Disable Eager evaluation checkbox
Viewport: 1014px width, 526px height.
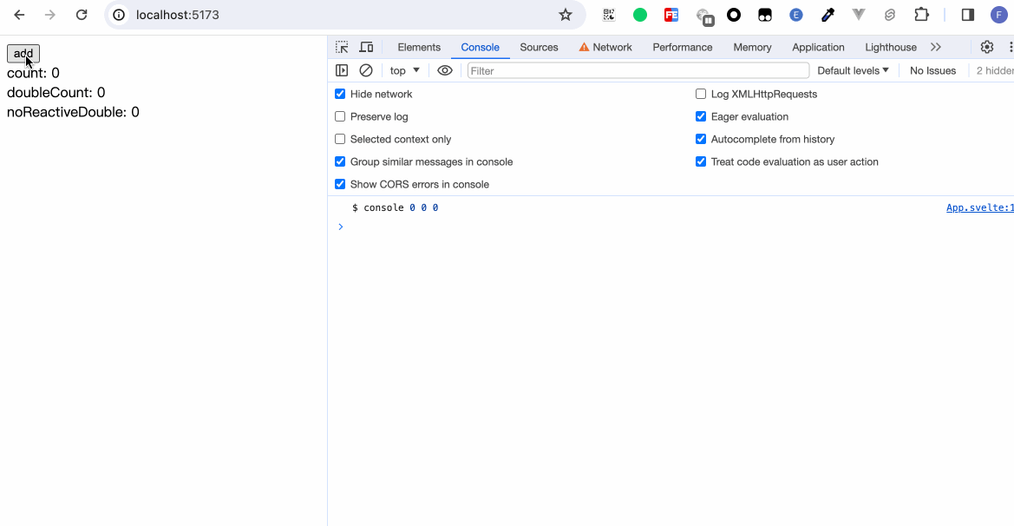[701, 116]
